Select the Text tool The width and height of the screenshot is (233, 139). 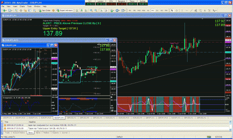(x=205, y=10)
